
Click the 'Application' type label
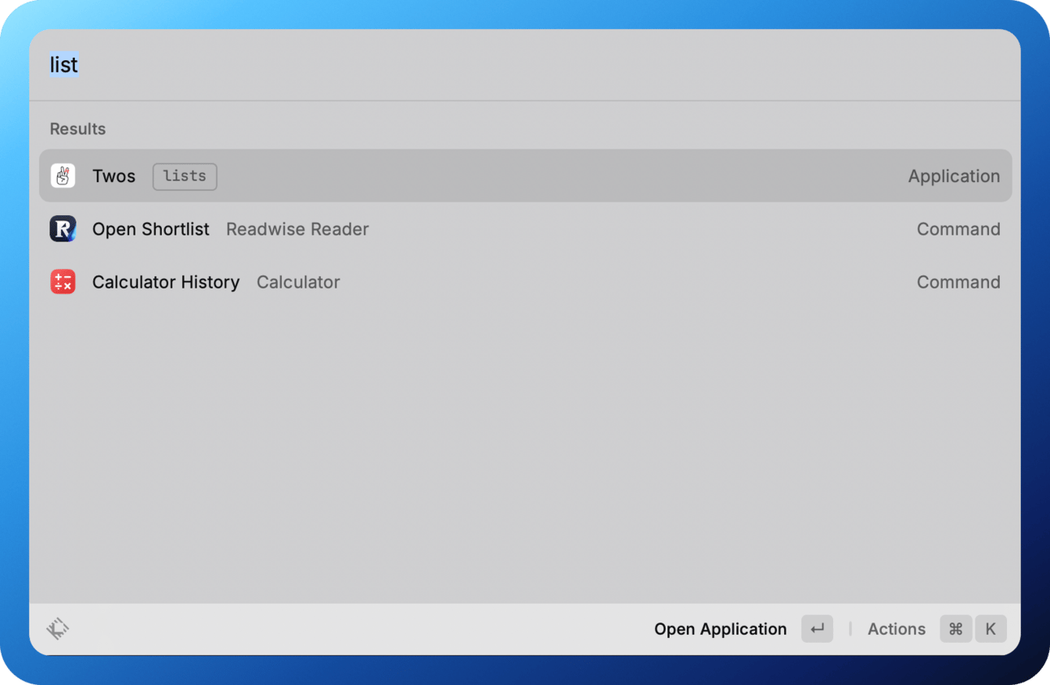pos(954,176)
